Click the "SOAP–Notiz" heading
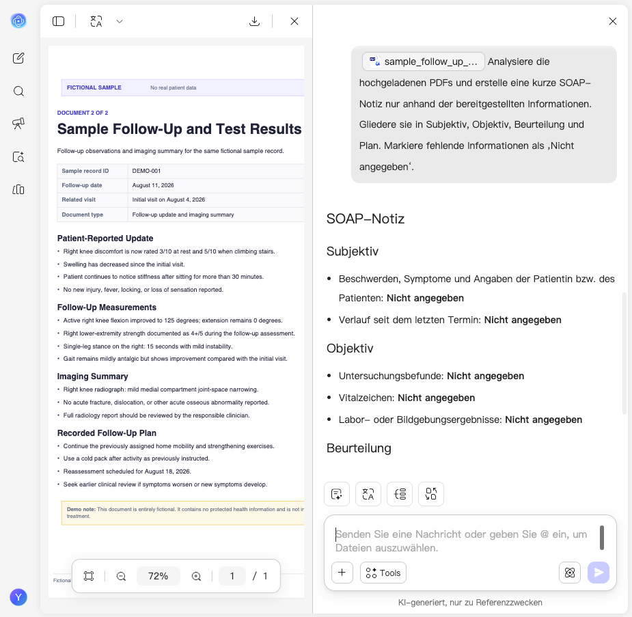The image size is (632, 617). 365,219
